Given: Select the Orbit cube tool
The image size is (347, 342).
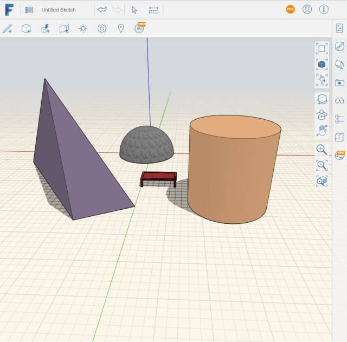Looking at the screenshot, I should pyautogui.click(x=322, y=99).
